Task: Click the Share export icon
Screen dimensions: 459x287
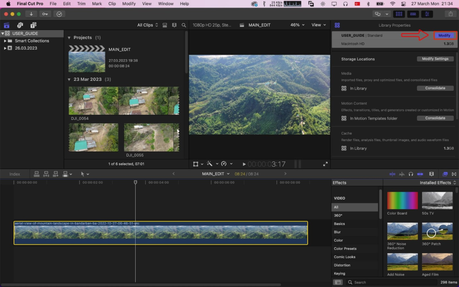Action: 450,14
